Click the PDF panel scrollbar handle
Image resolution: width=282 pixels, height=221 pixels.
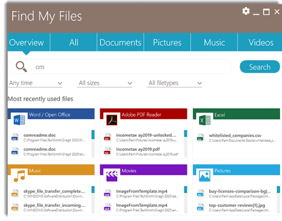coord(186,134)
